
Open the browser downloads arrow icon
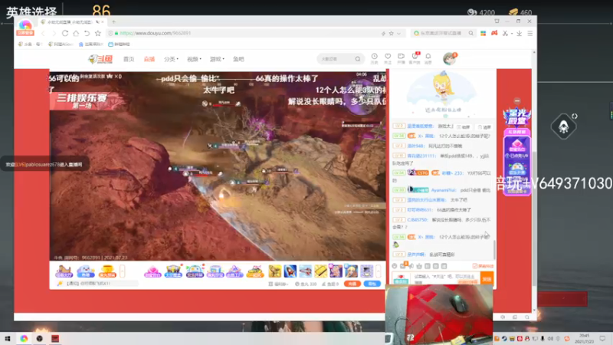(x=520, y=33)
